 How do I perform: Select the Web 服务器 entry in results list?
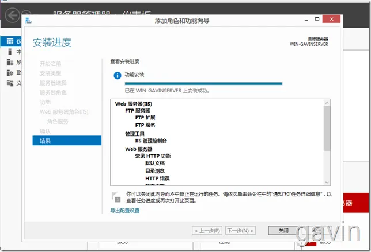point(139,149)
